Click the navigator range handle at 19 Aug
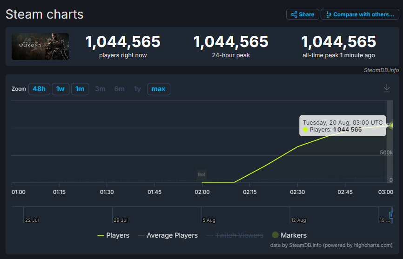The width and height of the screenshot is (403, 259). 391,215
